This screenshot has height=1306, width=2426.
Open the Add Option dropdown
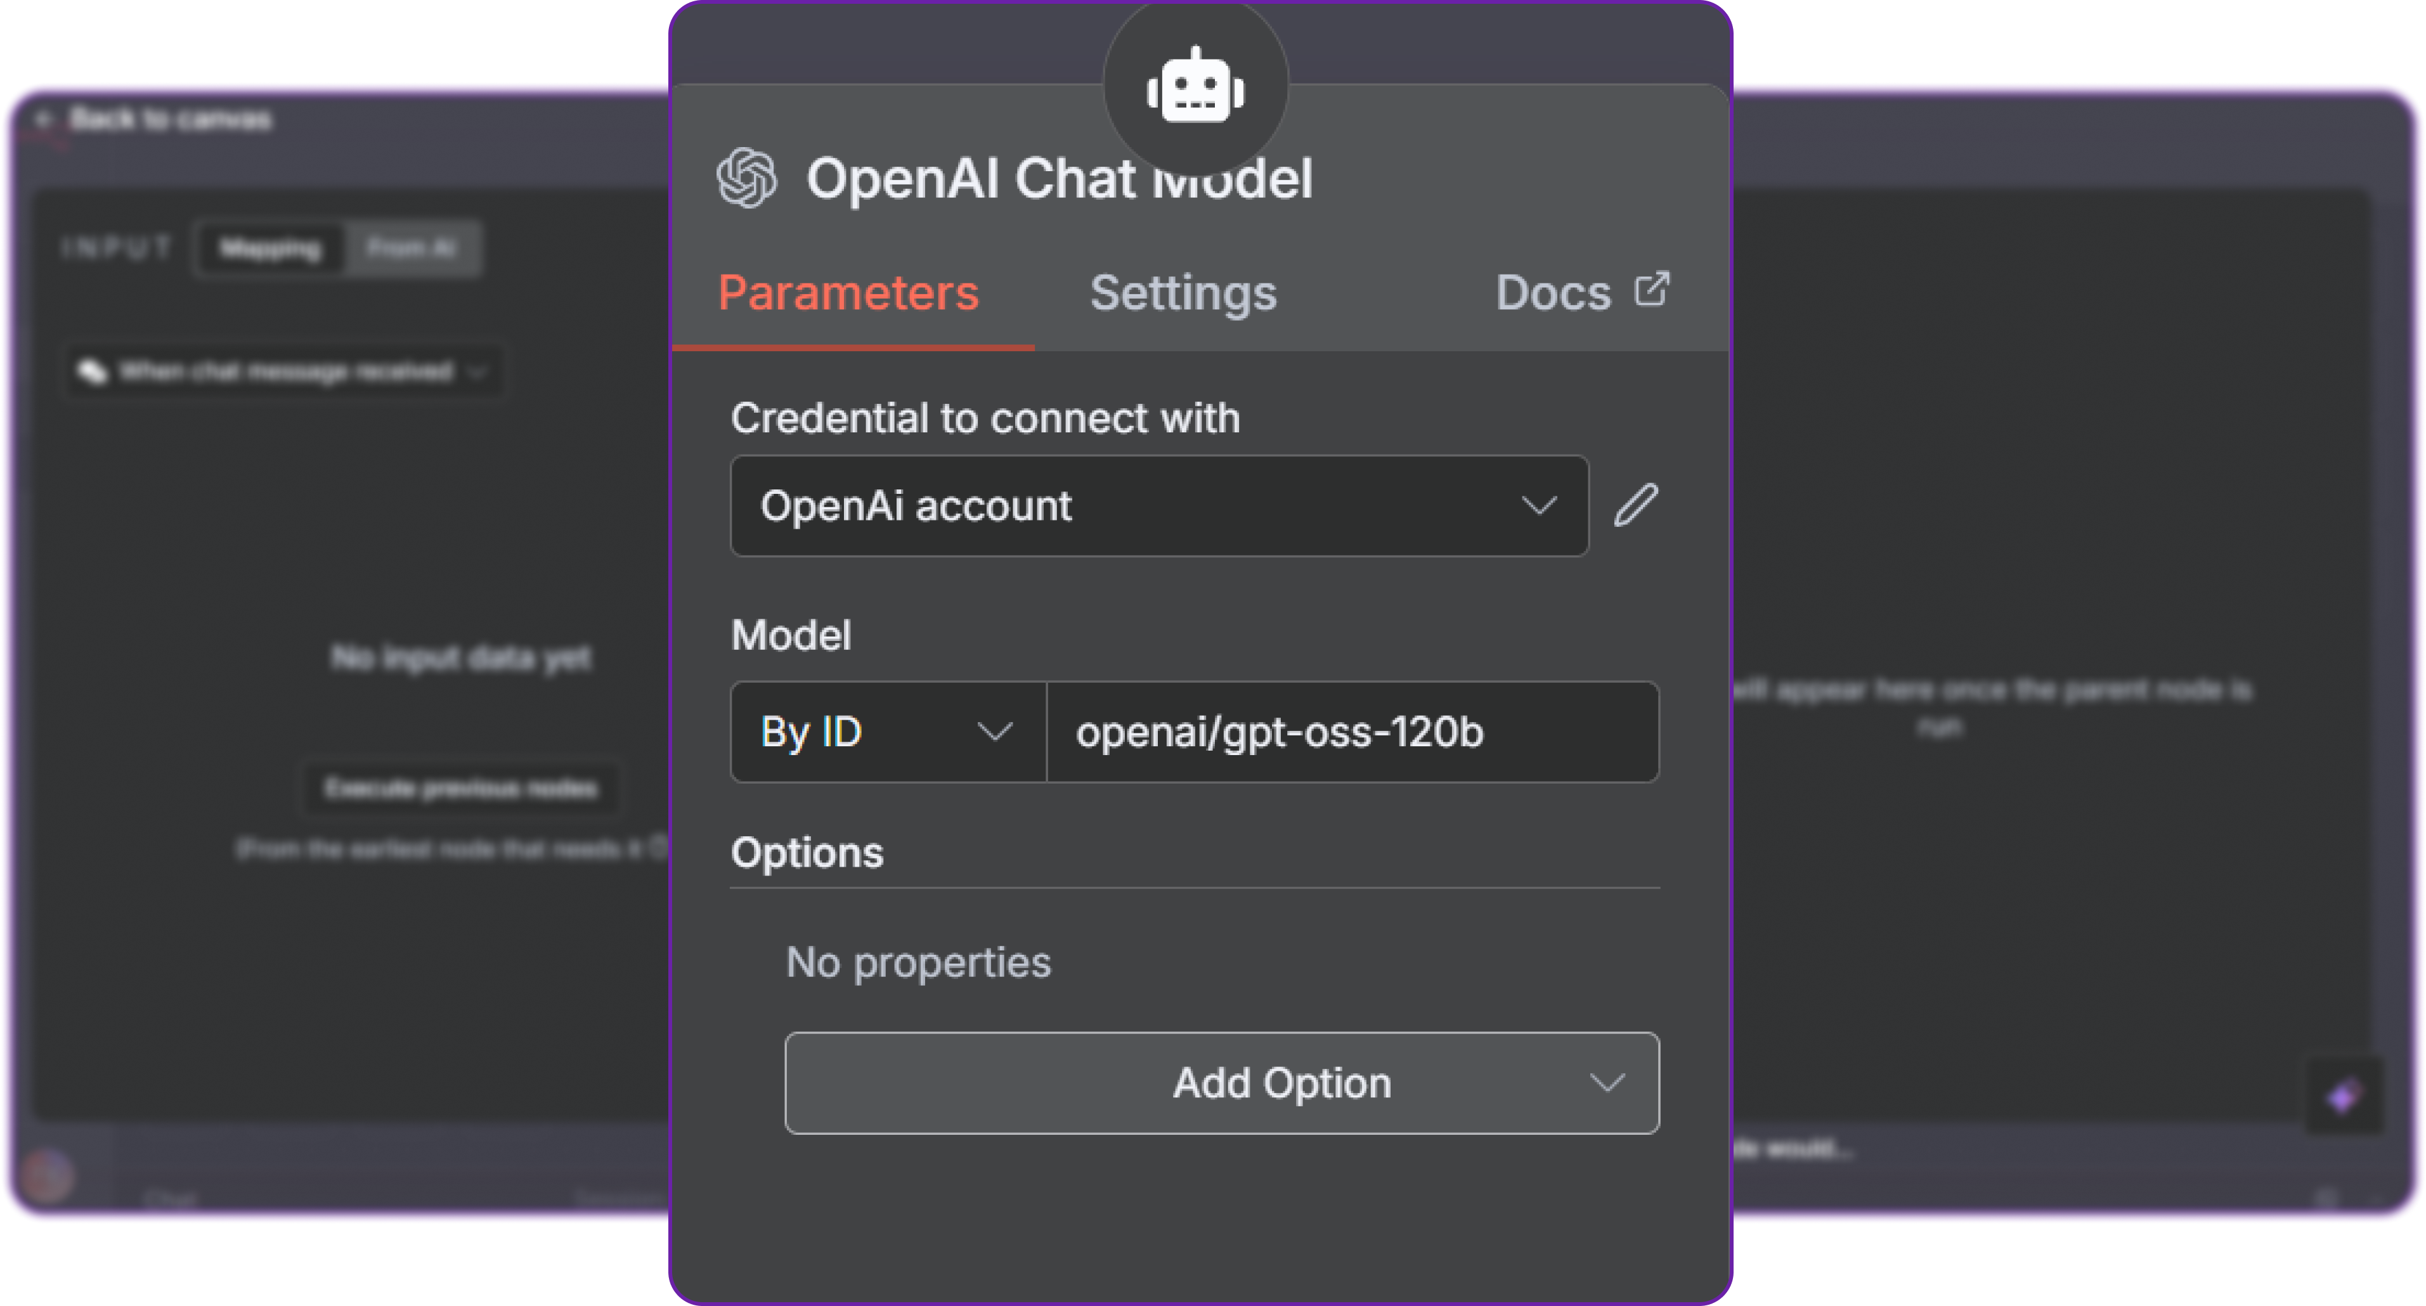pyautogui.click(x=1221, y=1083)
